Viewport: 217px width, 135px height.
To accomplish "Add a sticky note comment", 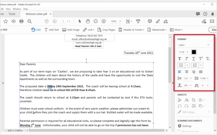I will pyautogui.click(x=150, y=21).
